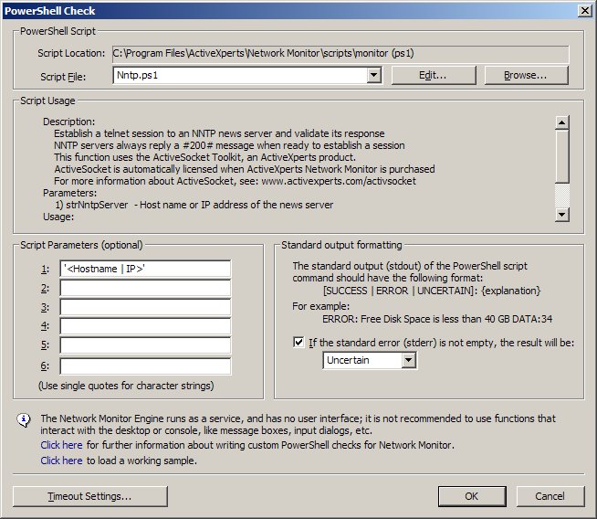Click the info speech-bubble icon

(24, 420)
